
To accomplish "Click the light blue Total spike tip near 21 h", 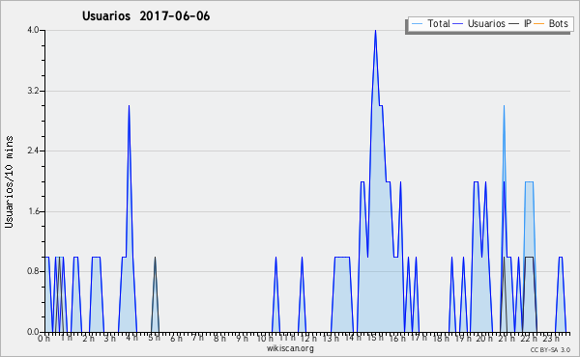I will tap(504, 106).
